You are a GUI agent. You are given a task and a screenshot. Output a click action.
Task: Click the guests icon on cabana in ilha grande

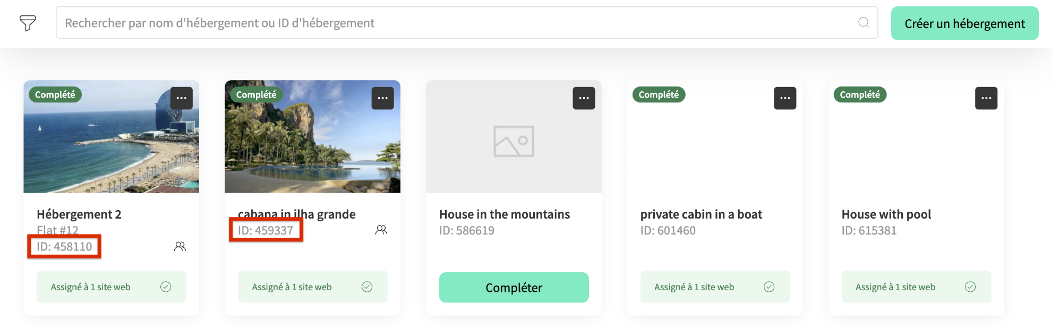381,230
